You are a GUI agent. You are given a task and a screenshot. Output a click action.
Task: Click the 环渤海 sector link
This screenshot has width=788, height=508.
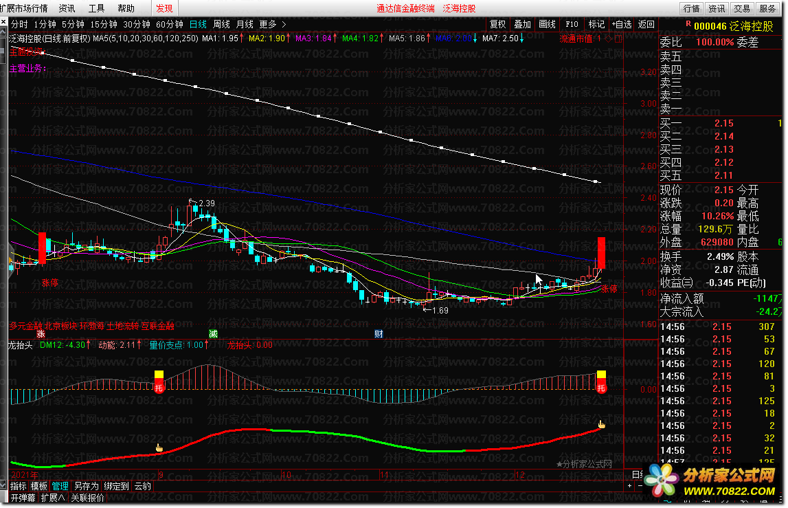(92, 326)
